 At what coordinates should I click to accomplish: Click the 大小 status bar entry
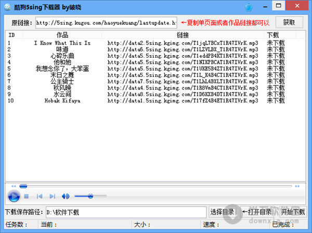click(x=142, y=225)
